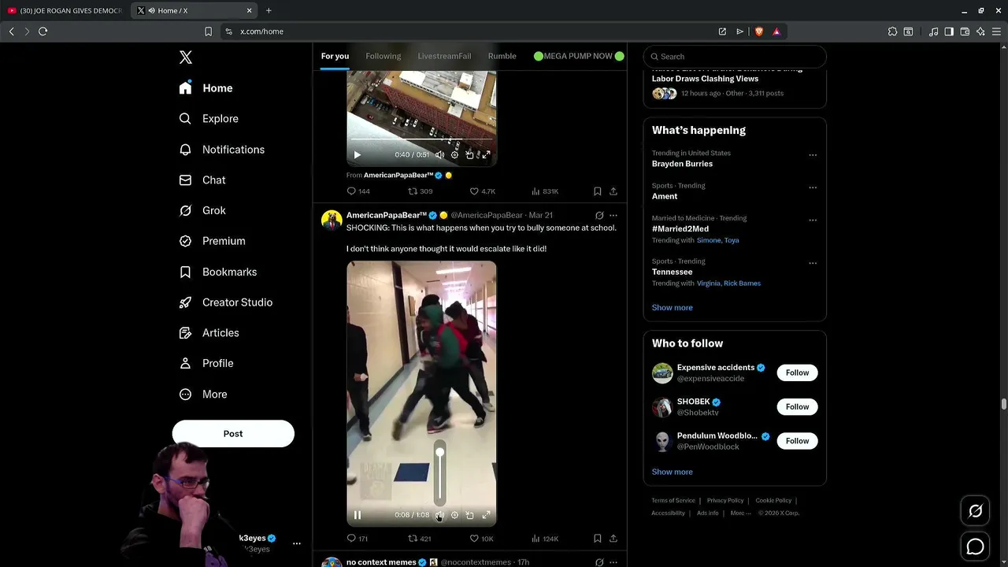Open settings gear on hallway video
The height and width of the screenshot is (567, 1008).
[454, 515]
